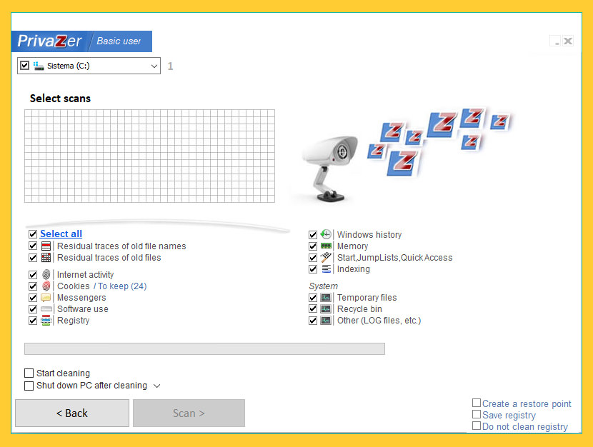Click the Memory scan icon
Viewport: 593px width, 447px height.
click(326, 246)
